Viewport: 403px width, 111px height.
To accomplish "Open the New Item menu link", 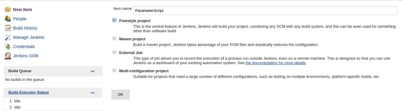I will (22, 10).
